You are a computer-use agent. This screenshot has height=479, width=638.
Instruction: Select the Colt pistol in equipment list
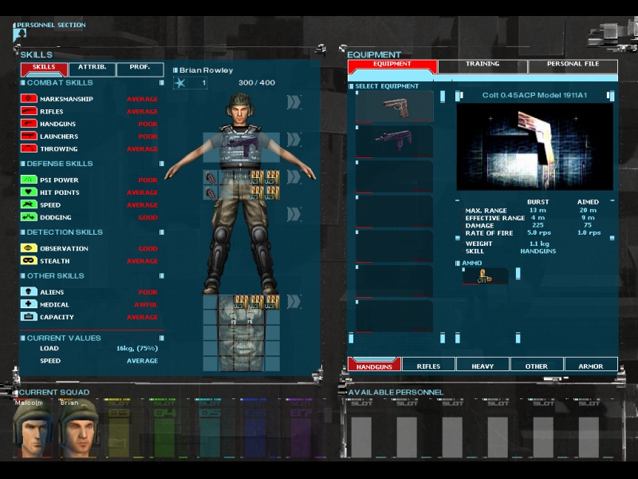(x=394, y=106)
